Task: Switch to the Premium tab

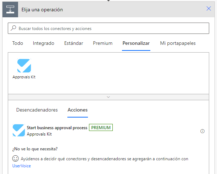Action: click(102, 43)
